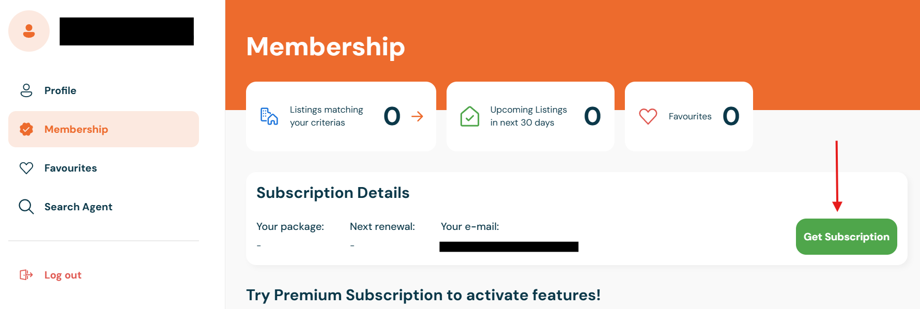Click the matching listings building icon
This screenshot has height=309, width=920.
[x=269, y=116]
